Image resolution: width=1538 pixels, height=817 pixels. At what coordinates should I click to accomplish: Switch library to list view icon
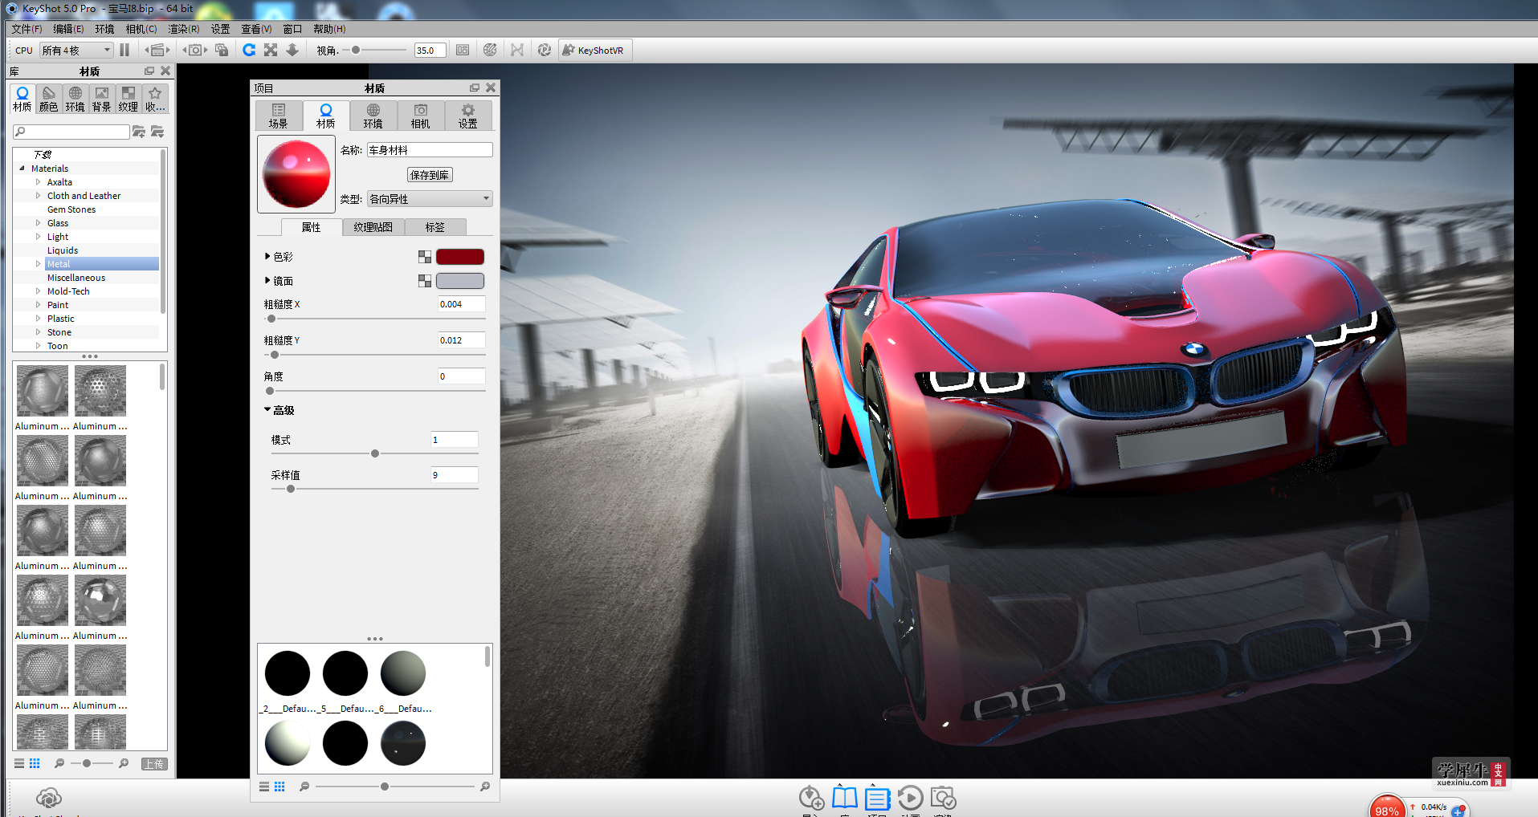[19, 763]
